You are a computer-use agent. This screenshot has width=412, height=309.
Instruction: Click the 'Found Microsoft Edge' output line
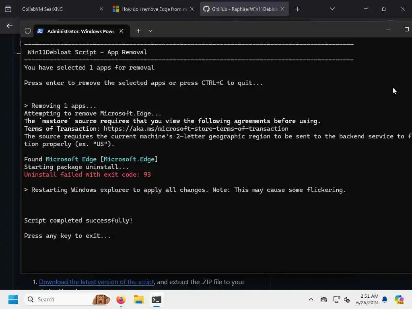click(91, 159)
